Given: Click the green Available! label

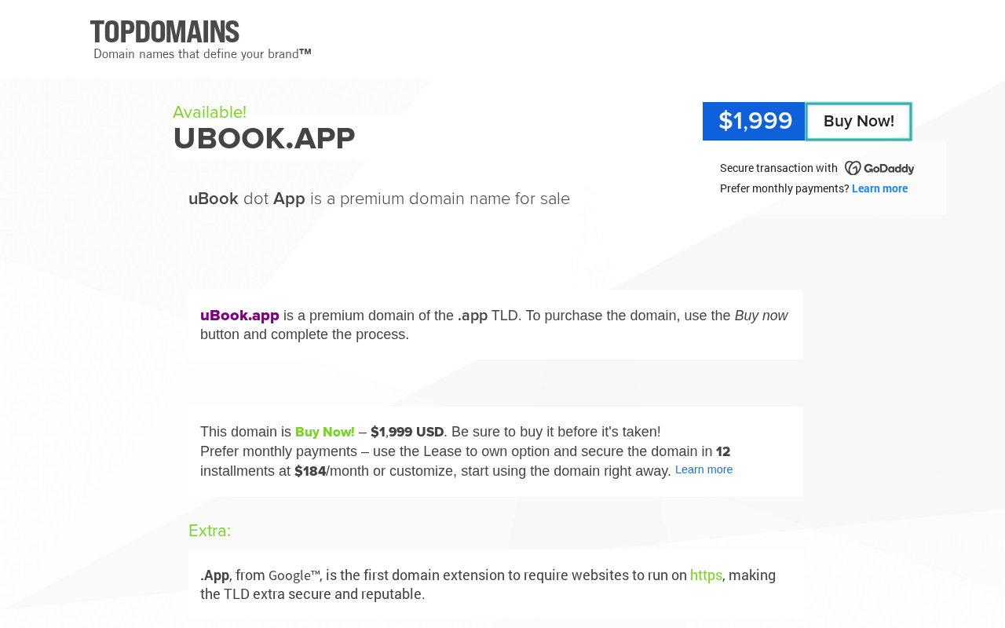Looking at the screenshot, I should [210, 112].
